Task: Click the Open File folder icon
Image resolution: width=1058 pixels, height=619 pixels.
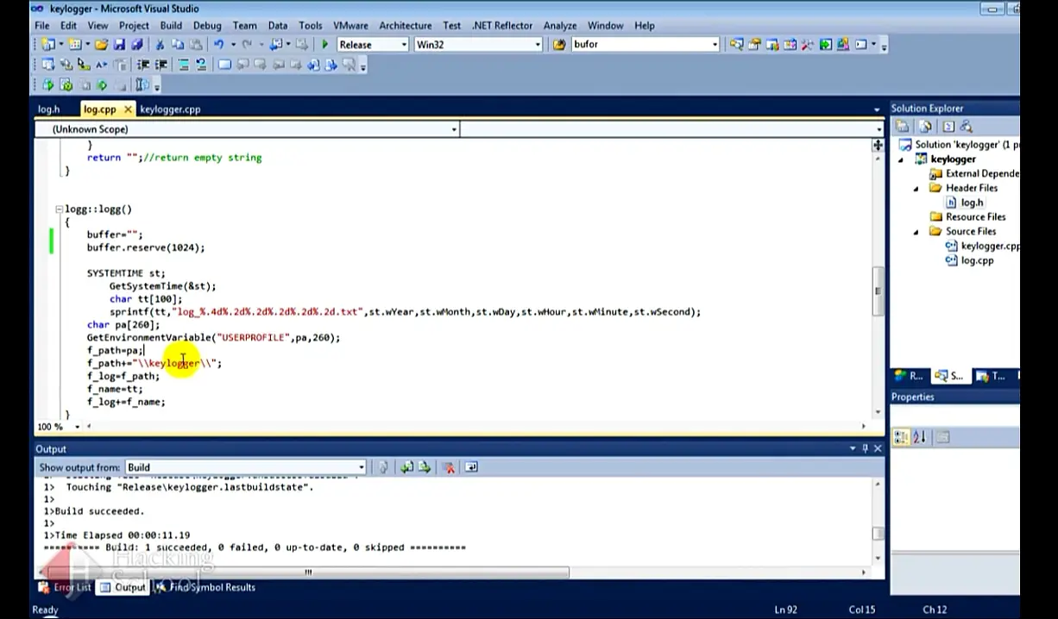Action: (x=101, y=45)
